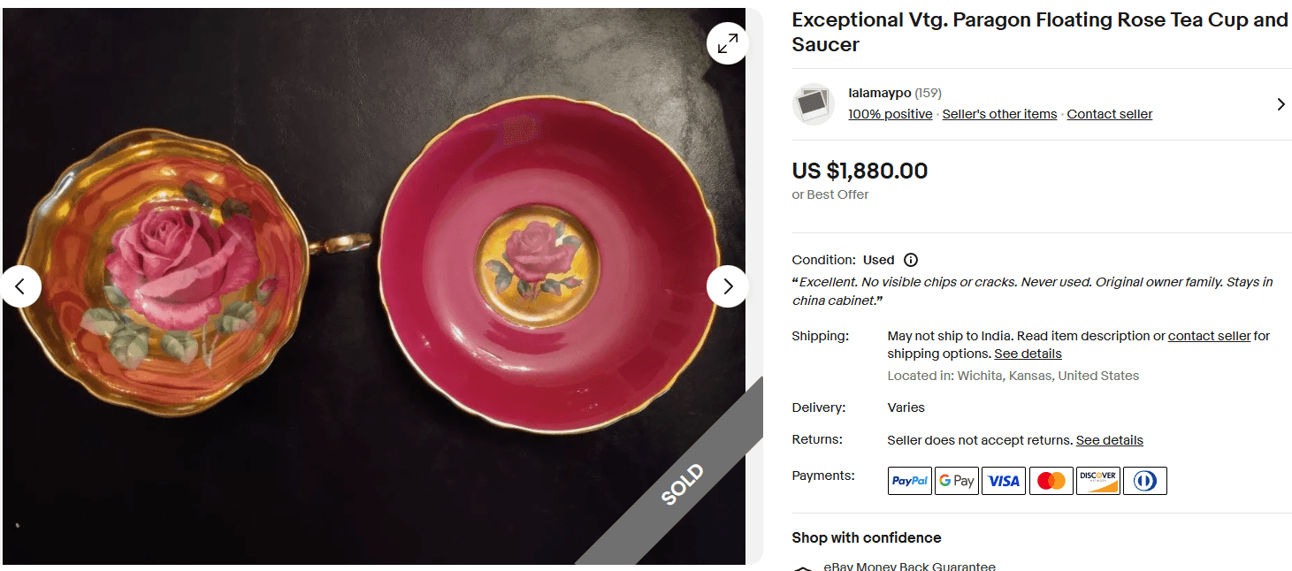Select the Diners Club payment icon
1292x571 pixels.
(1144, 480)
